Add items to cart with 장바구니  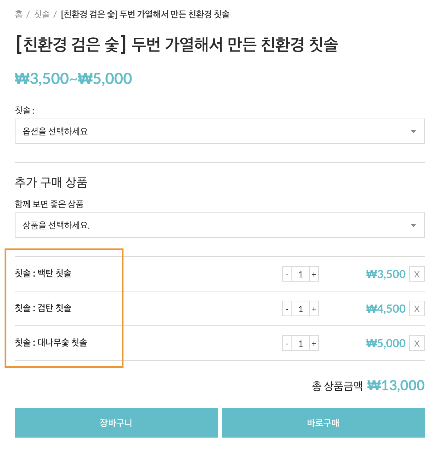point(116,423)
